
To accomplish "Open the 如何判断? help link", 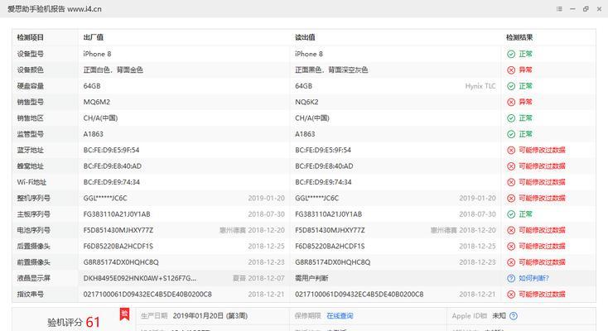I will (x=534, y=278).
